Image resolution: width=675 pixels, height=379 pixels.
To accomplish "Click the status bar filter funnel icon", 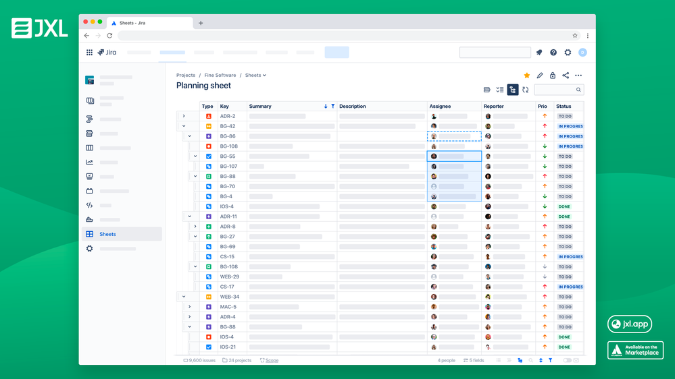I will [x=551, y=361].
